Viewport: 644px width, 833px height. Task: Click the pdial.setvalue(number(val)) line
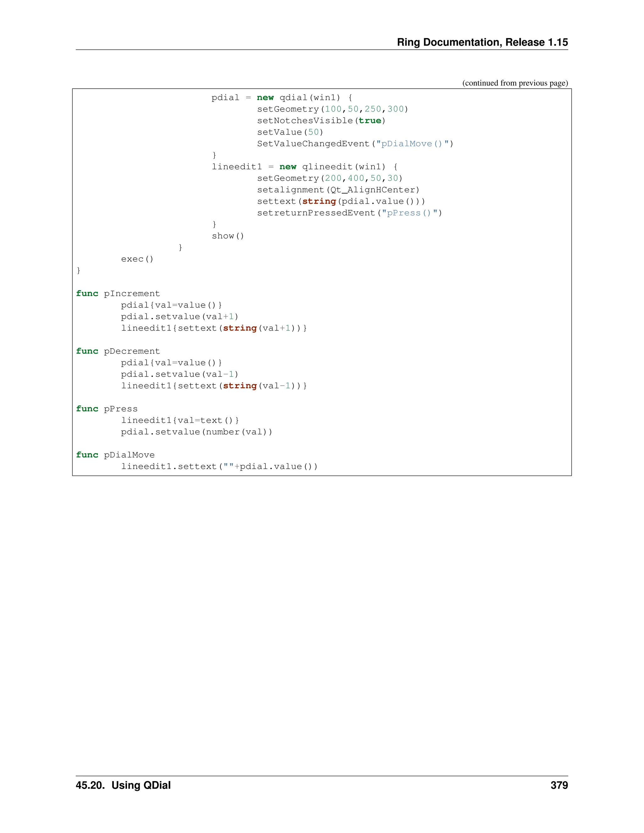pyautogui.click(x=197, y=432)
